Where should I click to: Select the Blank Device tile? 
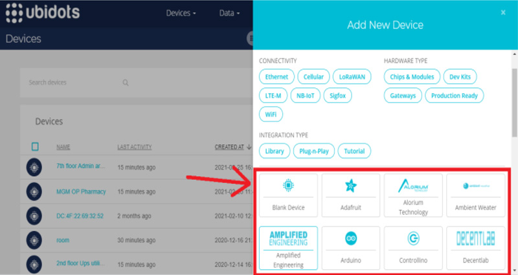(x=288, y=195)
